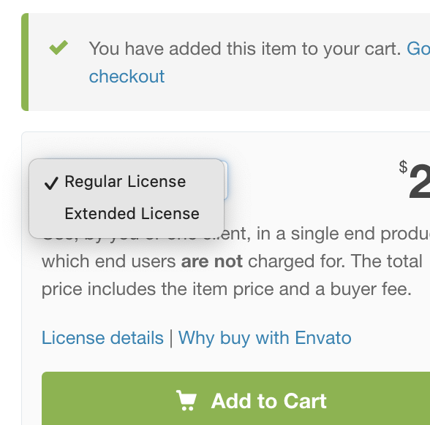
Task: Click the "You have added this item" message
Action: [x=245, y=49]
